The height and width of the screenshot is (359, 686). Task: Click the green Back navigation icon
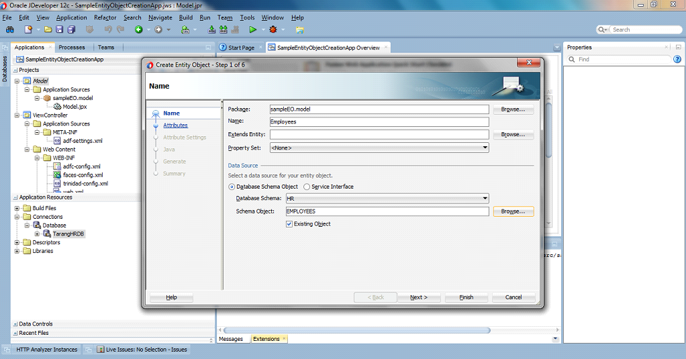click(139, 30)
